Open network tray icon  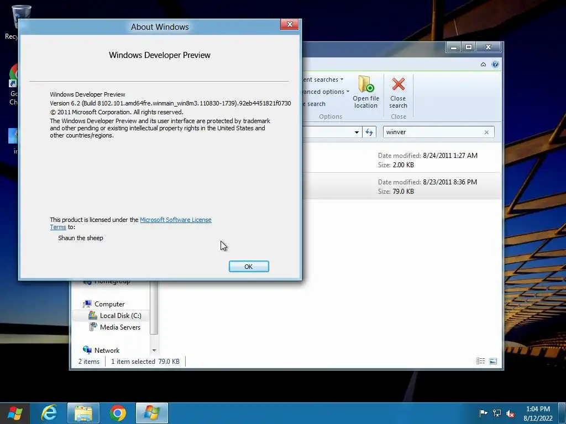[x=497, y=413]
